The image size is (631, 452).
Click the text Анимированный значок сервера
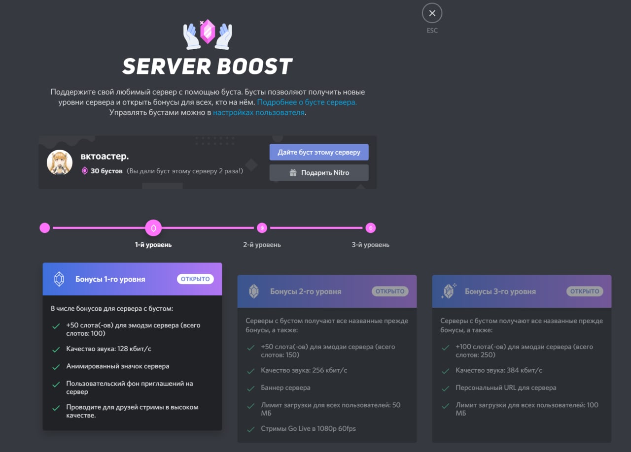click(x=118, y=366)
